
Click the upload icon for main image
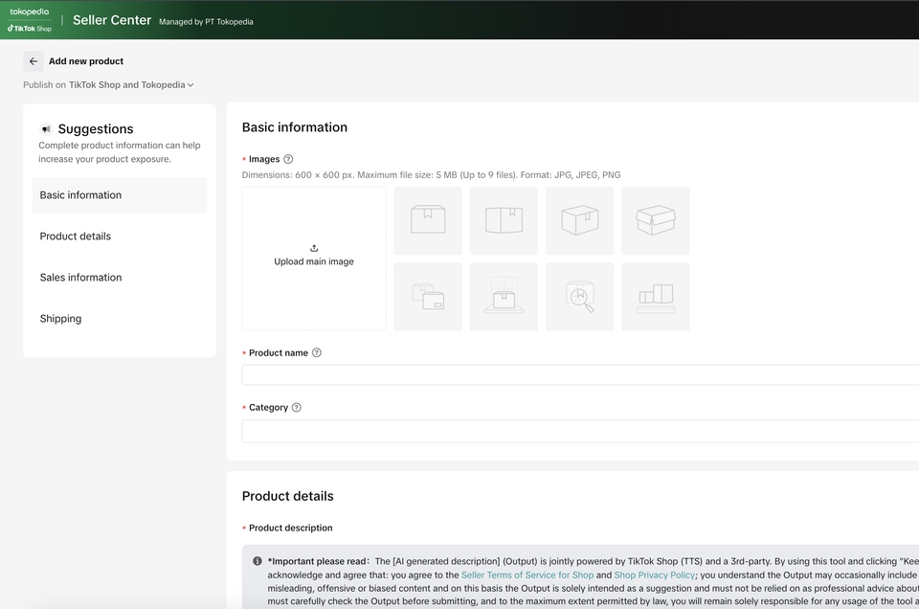click(x=314, y=249)
